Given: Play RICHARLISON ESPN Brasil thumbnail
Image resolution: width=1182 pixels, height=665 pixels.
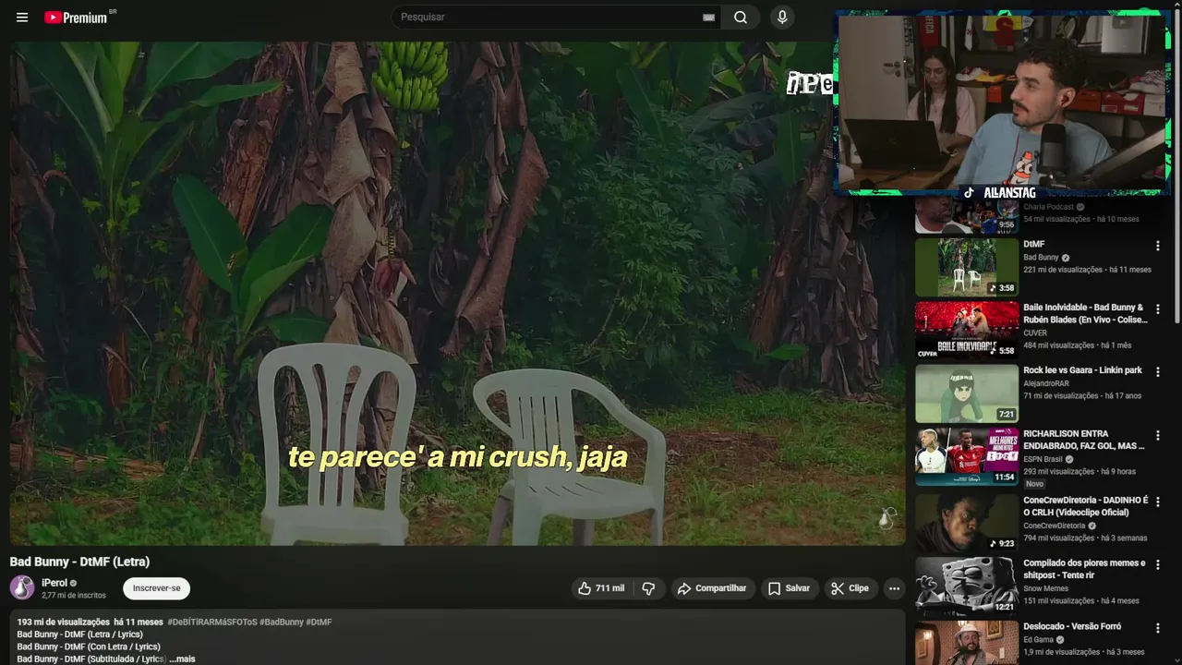Looking at the screenshot, I should [x=967, y=456].
